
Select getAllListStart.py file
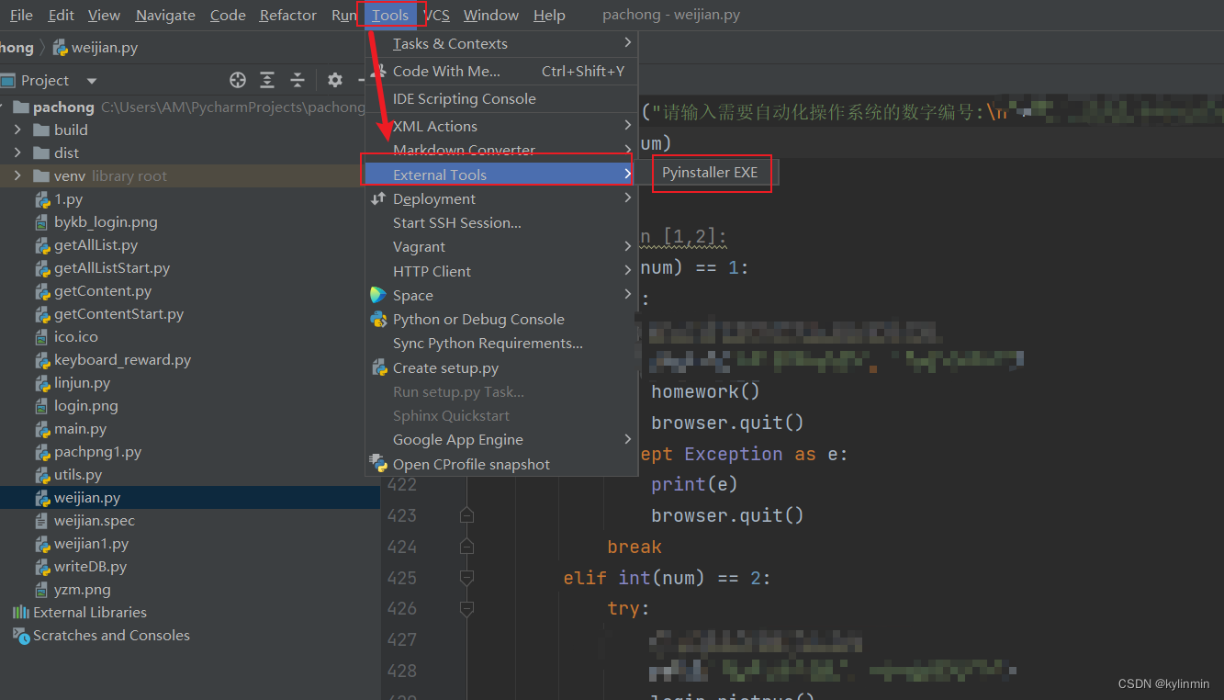coord(112,267)
